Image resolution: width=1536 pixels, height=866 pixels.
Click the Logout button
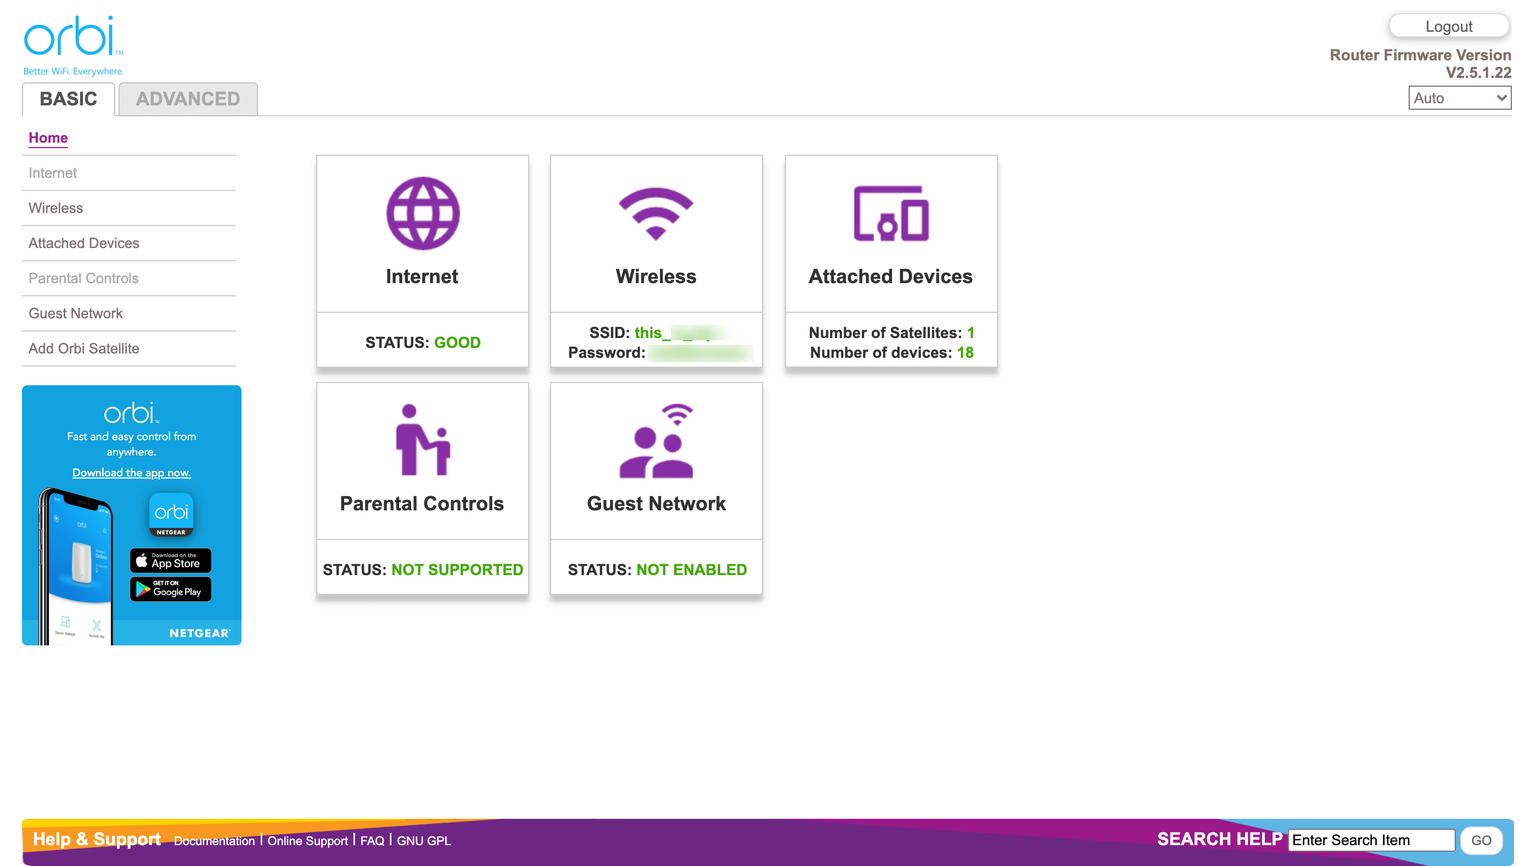(1449, 26)
